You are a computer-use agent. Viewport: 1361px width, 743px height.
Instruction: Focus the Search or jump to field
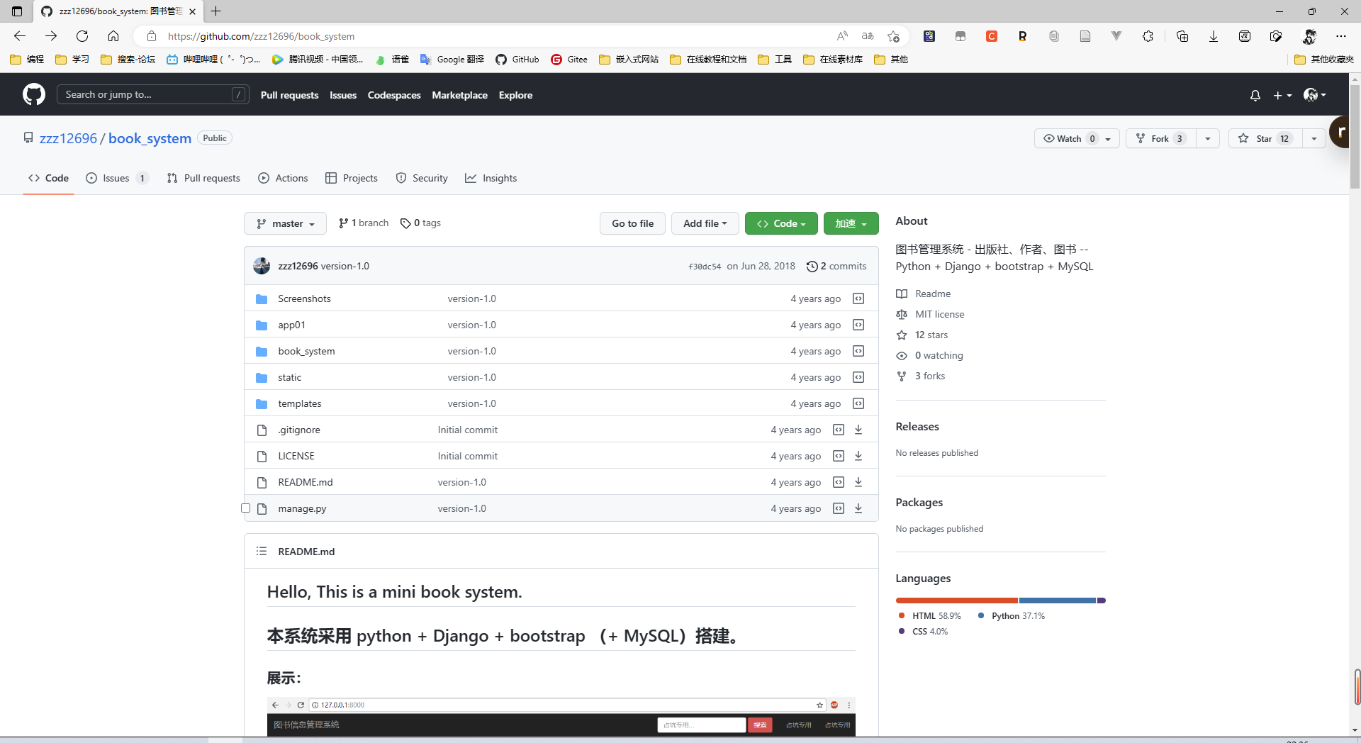click(x=152, y=94)
